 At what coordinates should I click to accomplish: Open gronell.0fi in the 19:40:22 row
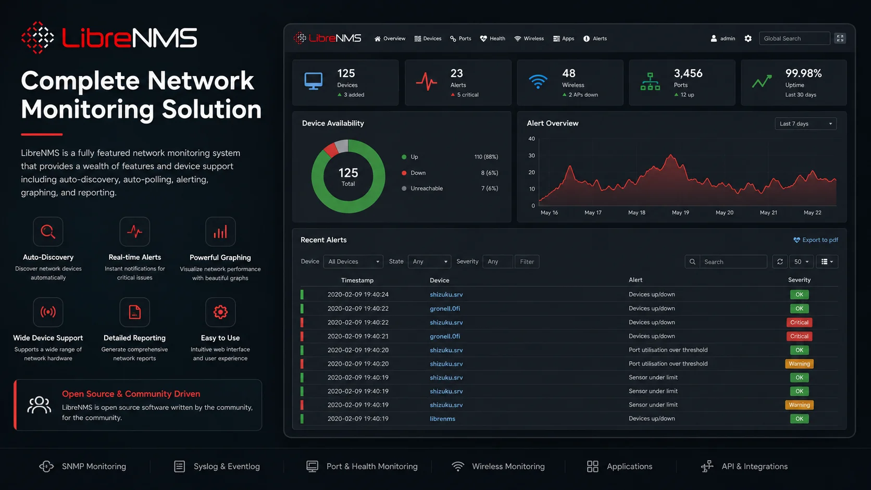445,309
